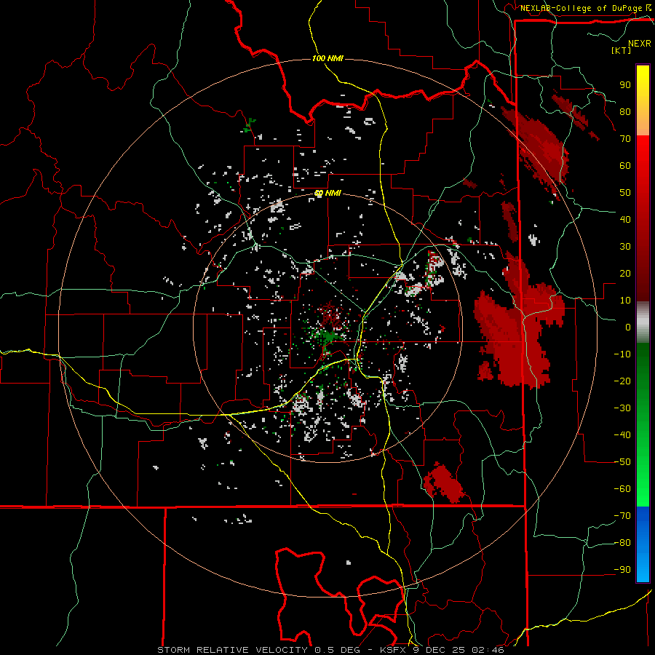Click the "NEXR" label above the color scale
The width and height of the screenshot is (655, 655).
[640, 44]
